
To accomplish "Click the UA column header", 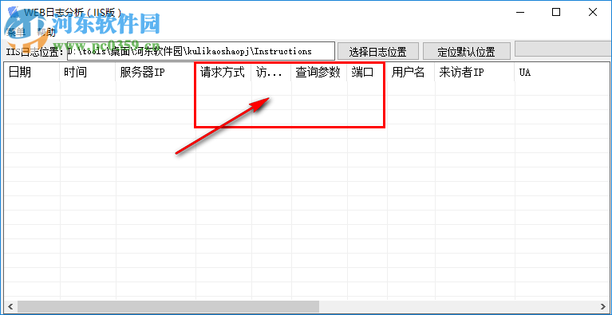I will 562,72.
